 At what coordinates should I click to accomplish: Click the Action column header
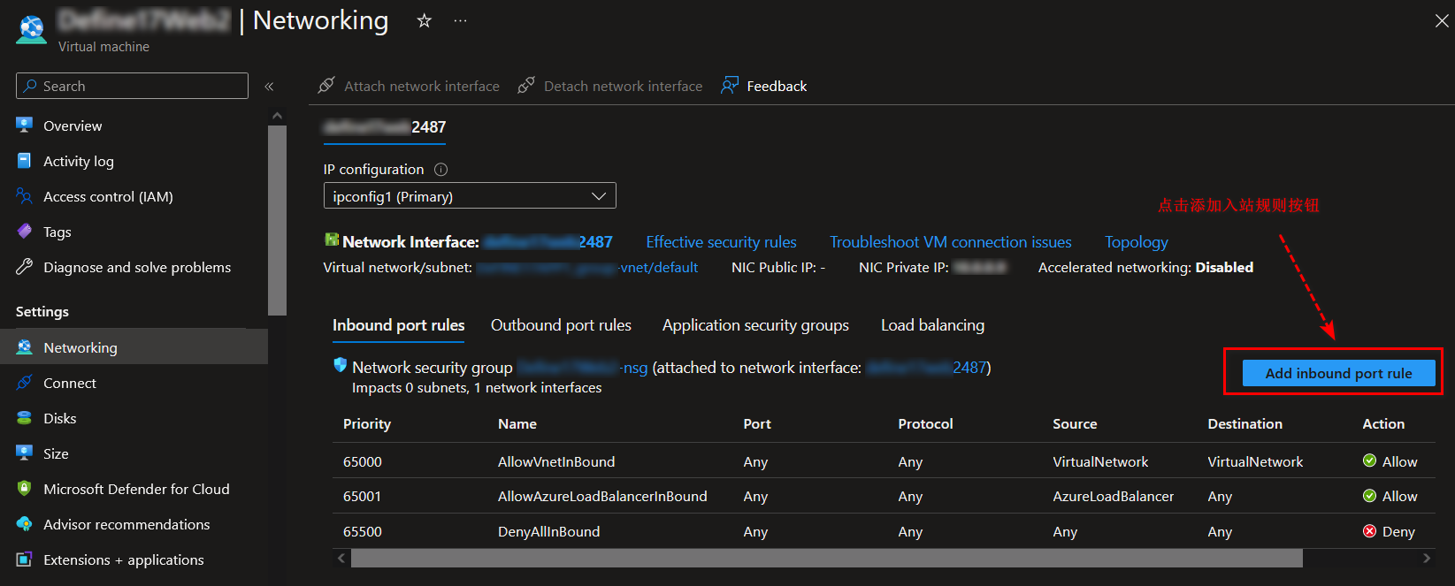(x=1383, y=424)
